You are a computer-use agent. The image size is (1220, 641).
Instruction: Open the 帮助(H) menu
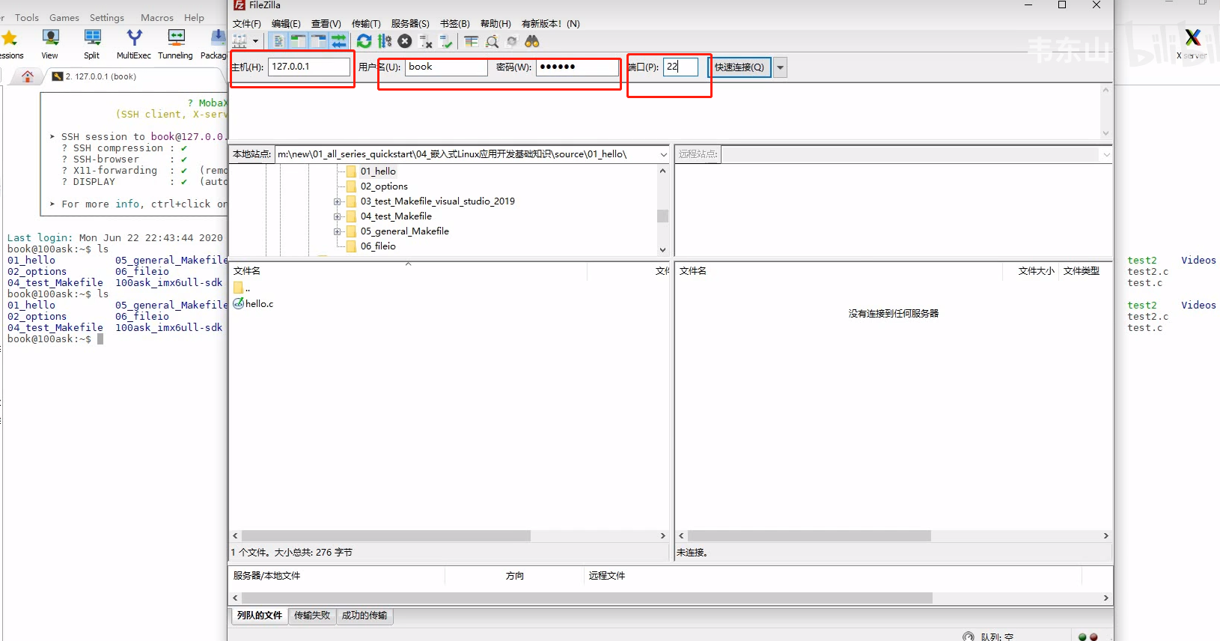click(x=495, y=24)
